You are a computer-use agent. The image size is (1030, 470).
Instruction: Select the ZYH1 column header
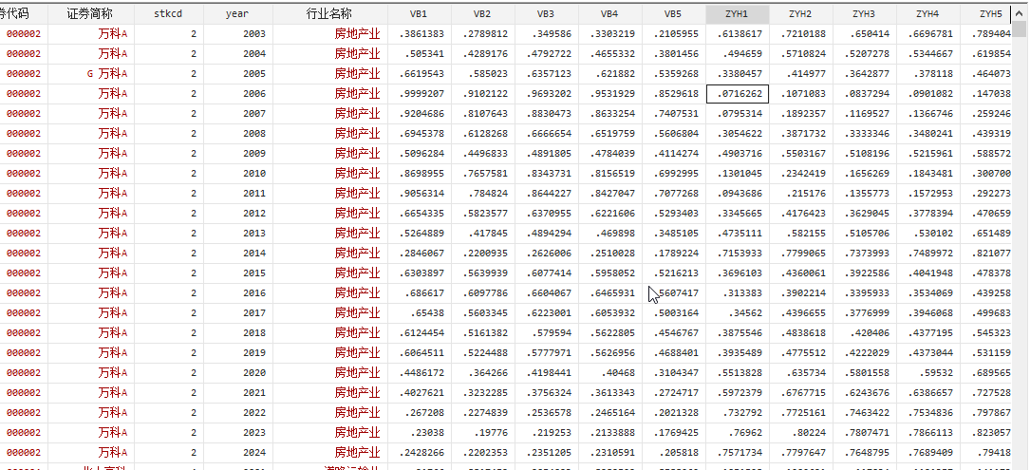tap(737, 14)
